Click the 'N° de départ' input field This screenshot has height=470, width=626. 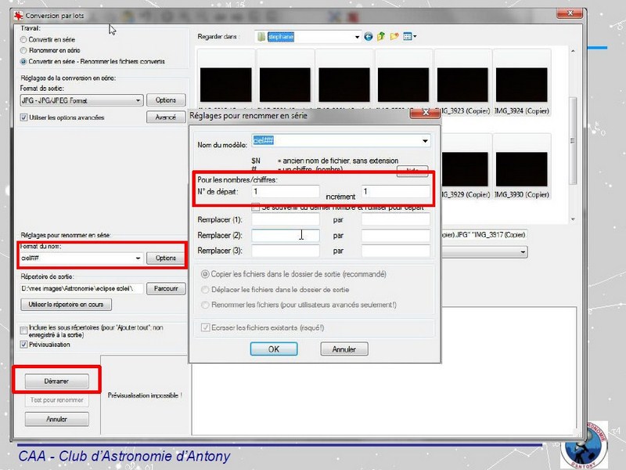click(x=285, y=191)
